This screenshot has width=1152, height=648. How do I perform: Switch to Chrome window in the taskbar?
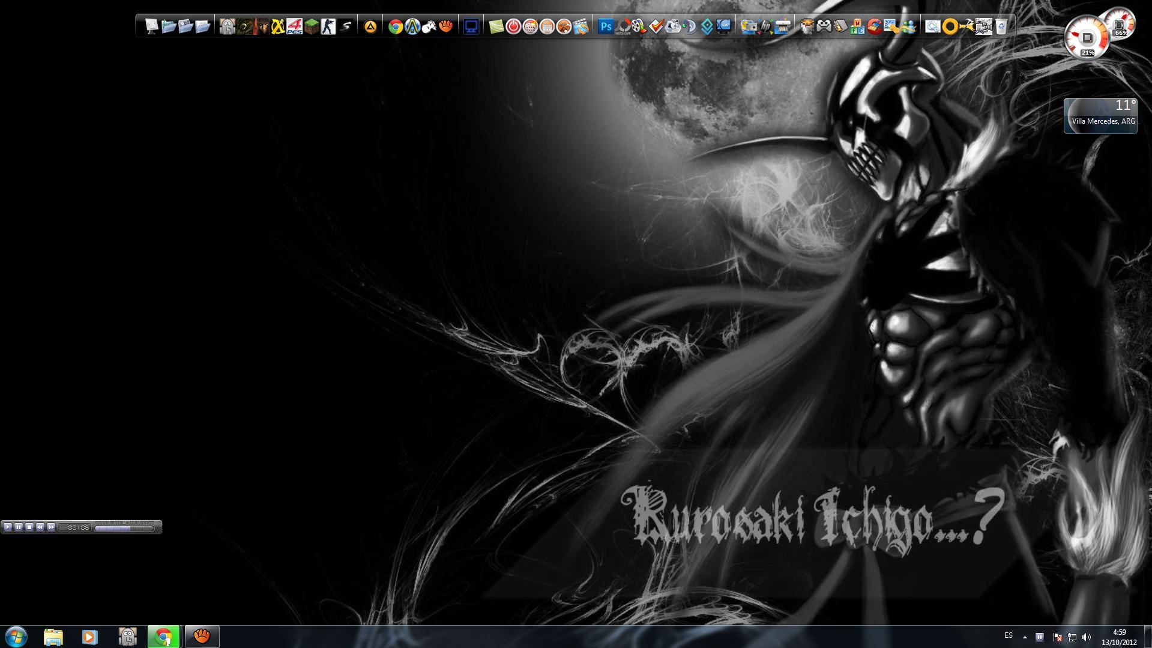coord(163,637)
